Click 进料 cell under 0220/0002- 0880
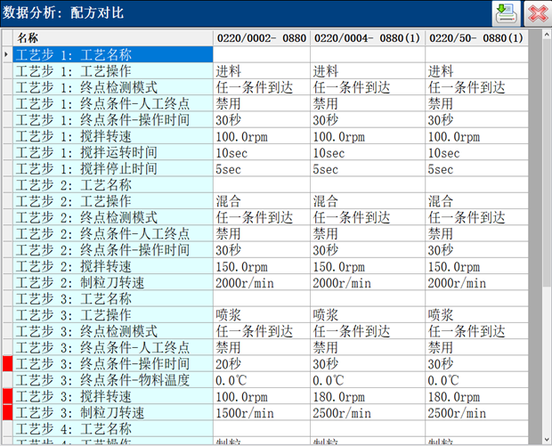This screenshot has height=446, width=552. click(x=262, y=71)
